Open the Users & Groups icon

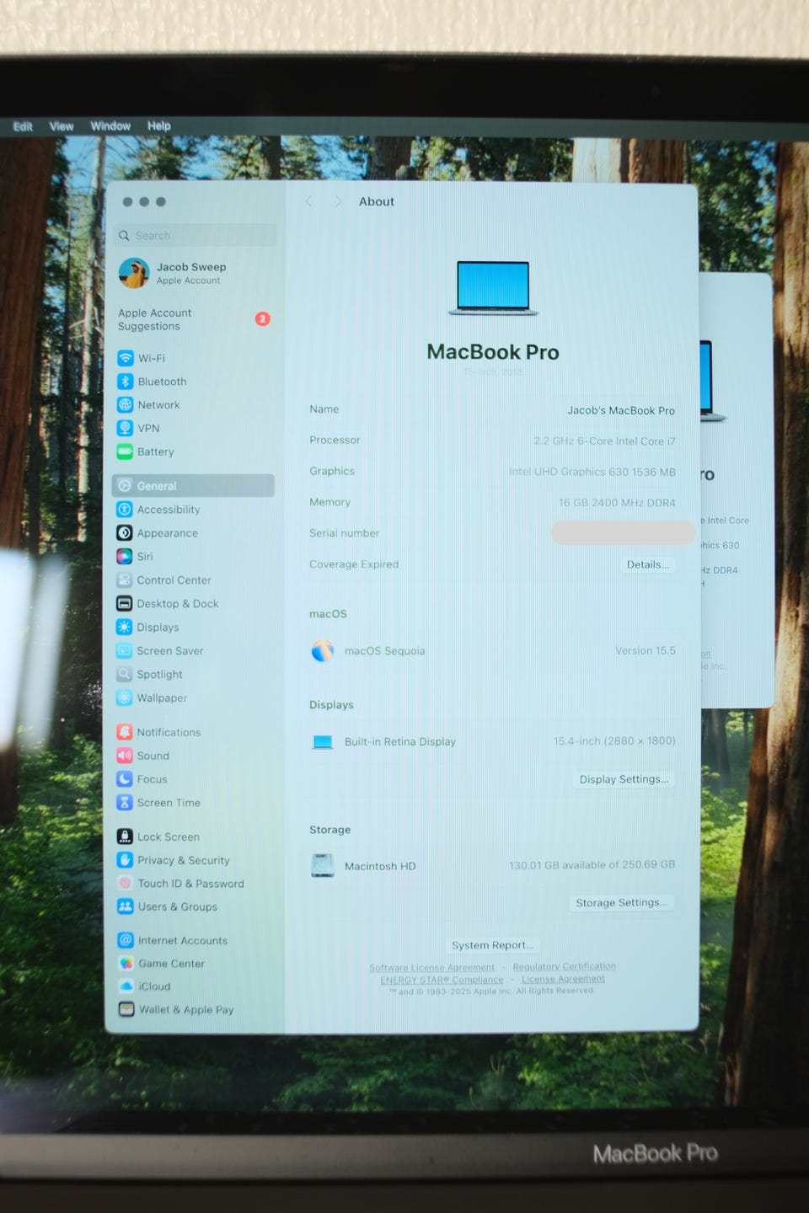125,906
